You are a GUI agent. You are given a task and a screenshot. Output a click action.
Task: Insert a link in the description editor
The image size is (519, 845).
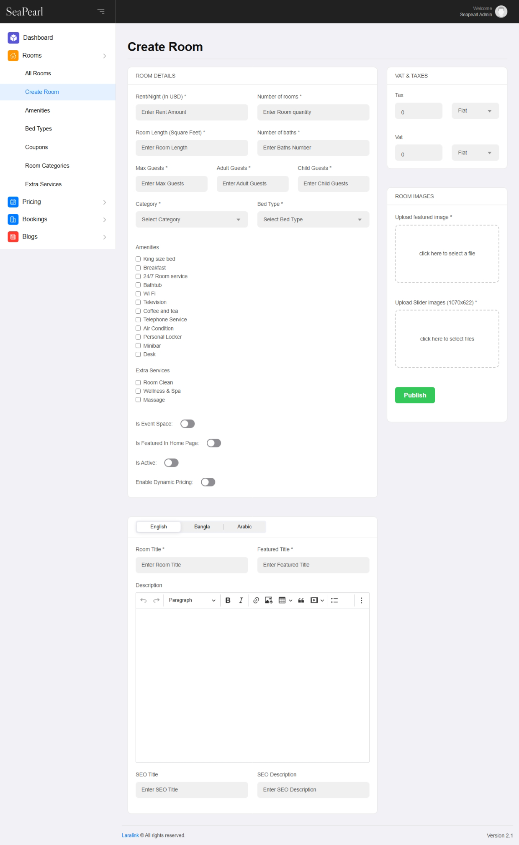tap(256, 600)
